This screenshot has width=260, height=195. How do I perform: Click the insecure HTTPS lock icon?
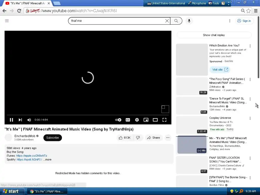pos(27,11)
